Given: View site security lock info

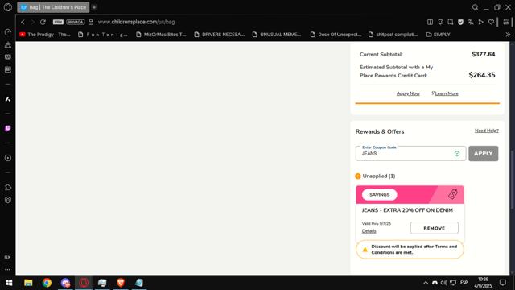Looking at the screenshot, I should coord(91,22).
